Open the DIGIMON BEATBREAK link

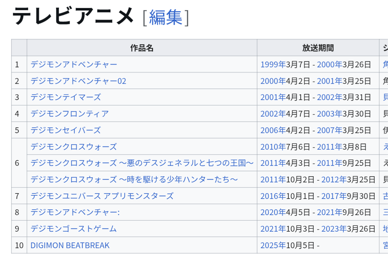[x=70, y=245]
